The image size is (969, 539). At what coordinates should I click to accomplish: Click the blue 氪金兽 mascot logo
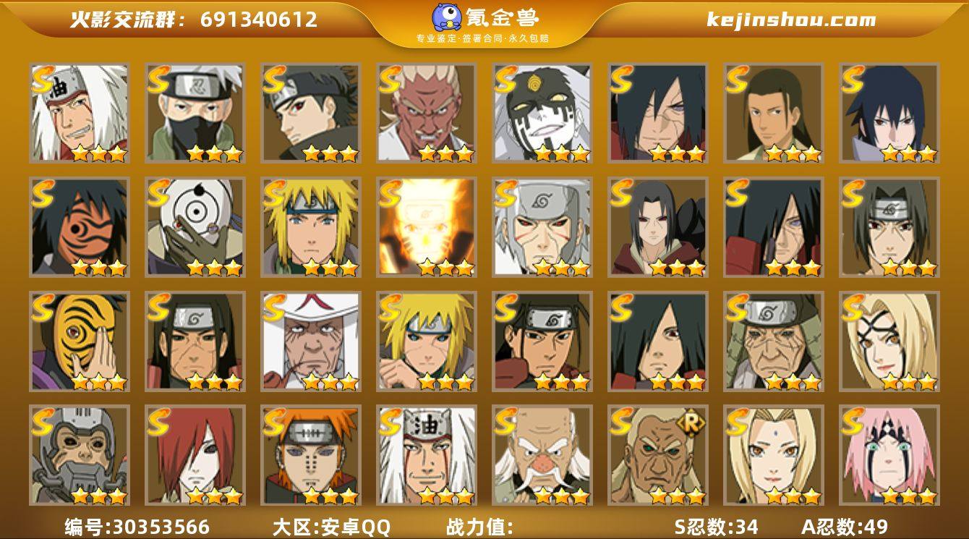(447, 17)
